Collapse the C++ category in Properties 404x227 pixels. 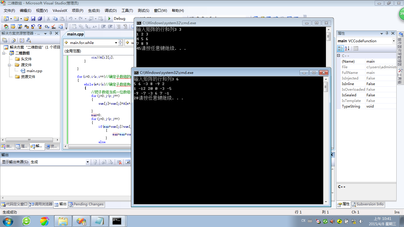tap(339, 56)
